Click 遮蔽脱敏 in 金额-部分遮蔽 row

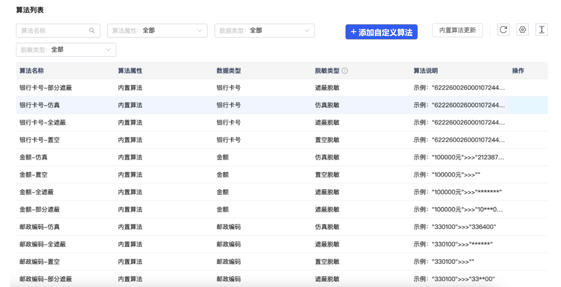(327, 210)
